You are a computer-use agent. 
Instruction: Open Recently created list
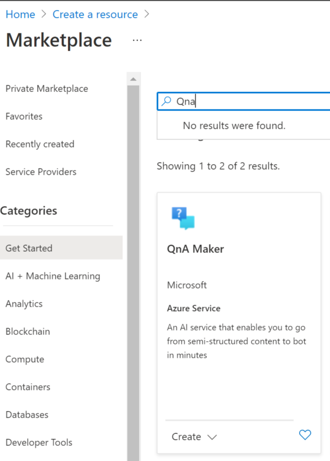(x=40, y=144)
